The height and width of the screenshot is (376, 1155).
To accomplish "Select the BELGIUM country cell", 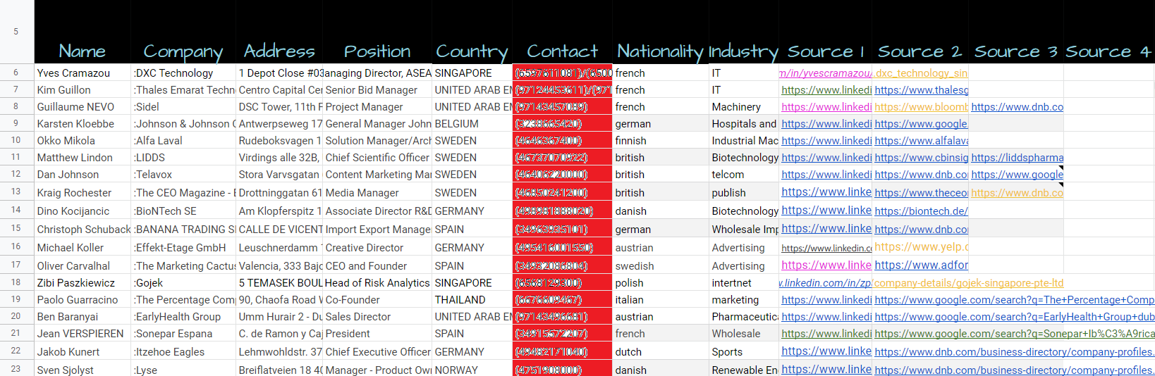I will point(472,123).
